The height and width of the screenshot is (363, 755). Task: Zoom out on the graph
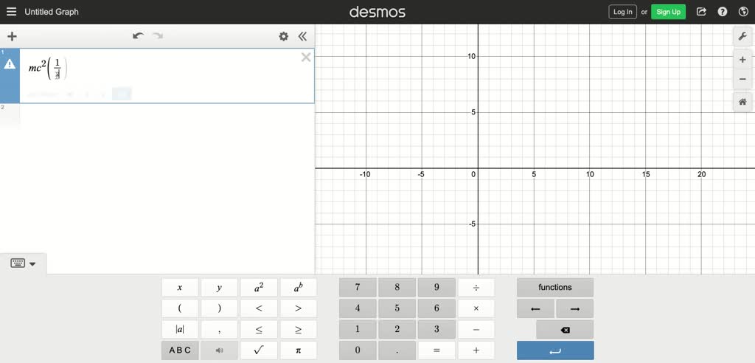(x=742, y=79)
